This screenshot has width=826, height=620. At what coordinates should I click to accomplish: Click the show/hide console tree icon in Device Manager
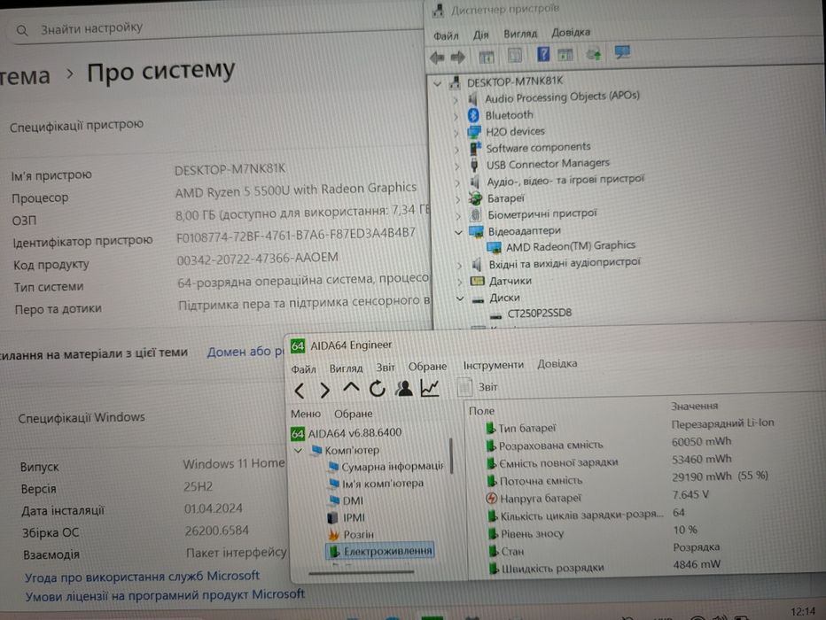tap(487, 57)
